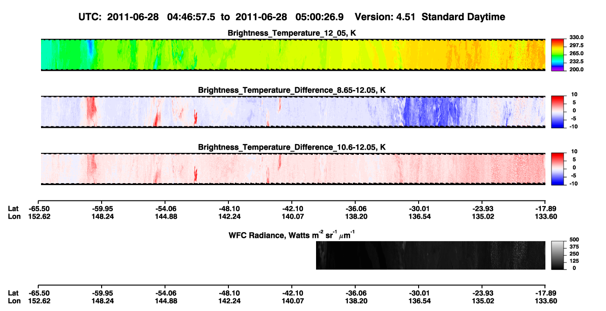Click longitude 136.54 on the axis below WFC Radiance
Screen dimensions: 606x311
point(419,300)
